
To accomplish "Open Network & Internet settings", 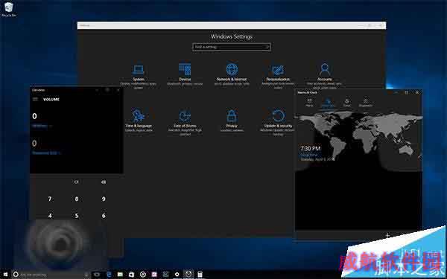I will click(232, 75).
